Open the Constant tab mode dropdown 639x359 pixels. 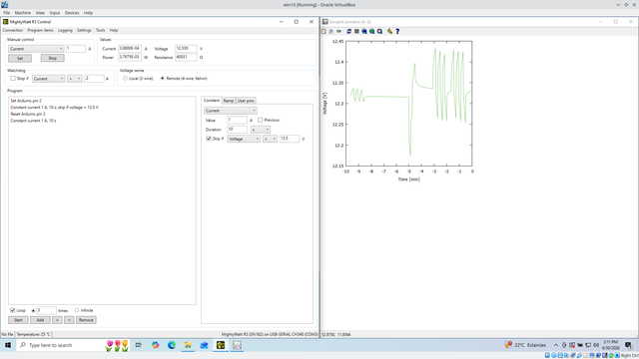tap(231, 111)
